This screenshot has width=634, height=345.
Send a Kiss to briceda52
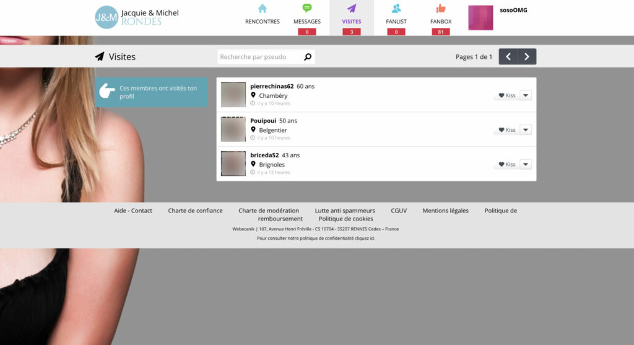coord(506,164)
